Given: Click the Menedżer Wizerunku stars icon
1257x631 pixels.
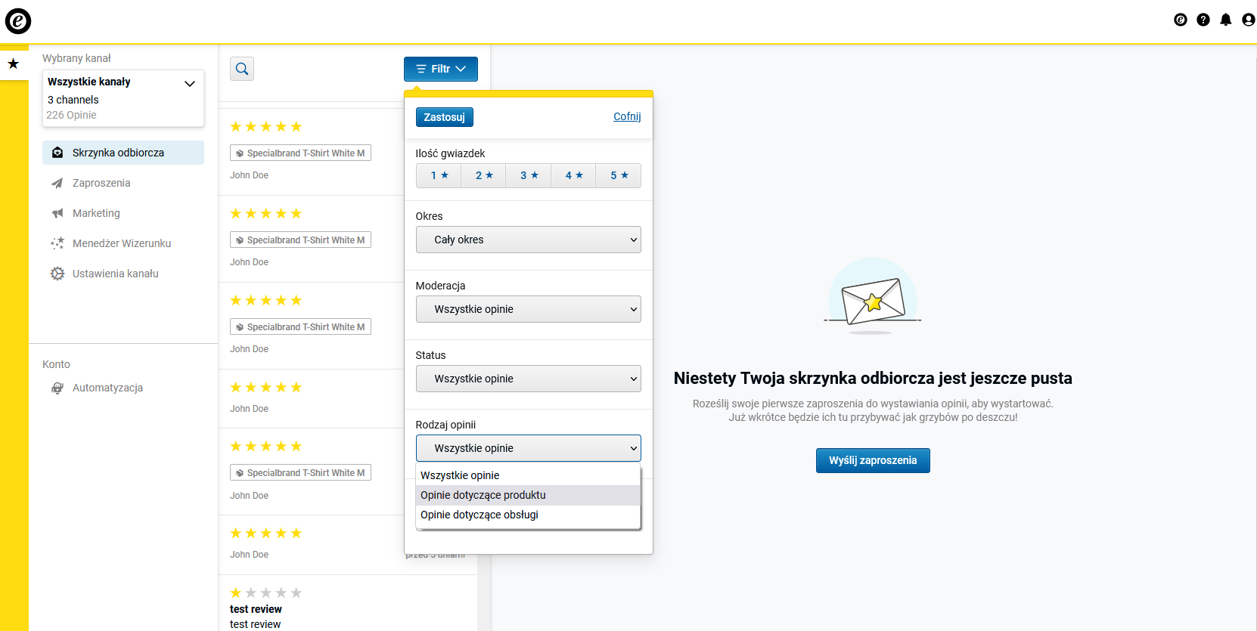Looking at the screenshot, I should coord(57,243).
